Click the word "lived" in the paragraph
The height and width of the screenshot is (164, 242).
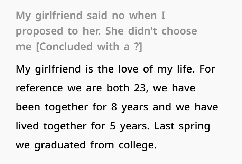tap(28, 126)
